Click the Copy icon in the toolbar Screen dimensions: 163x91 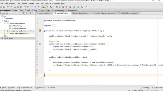(x=18, y=7)
